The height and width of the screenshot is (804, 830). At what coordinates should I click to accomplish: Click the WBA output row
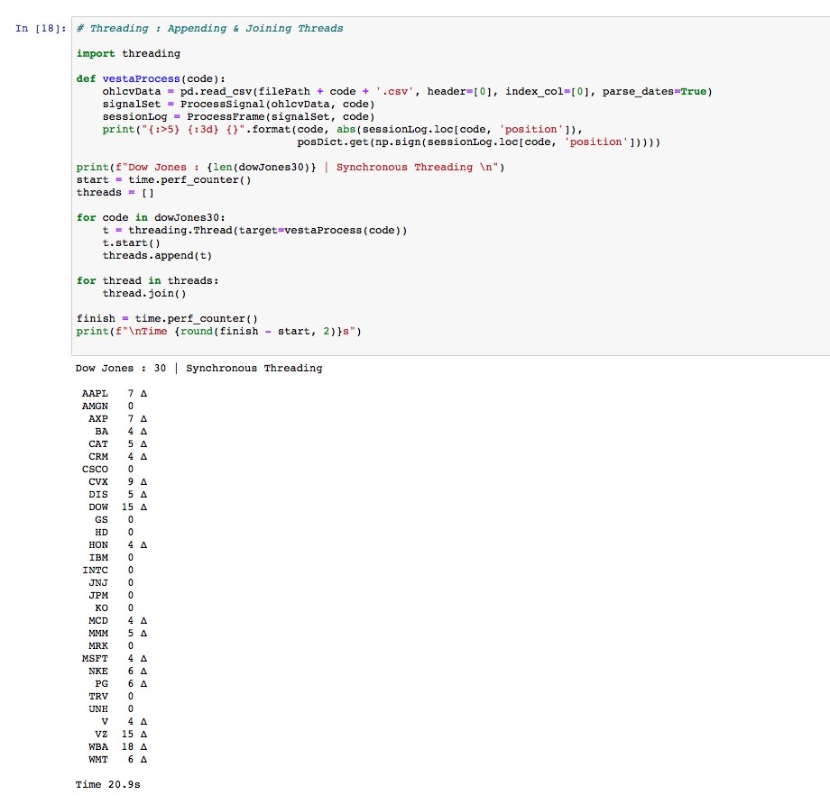(x=117, y=747)
